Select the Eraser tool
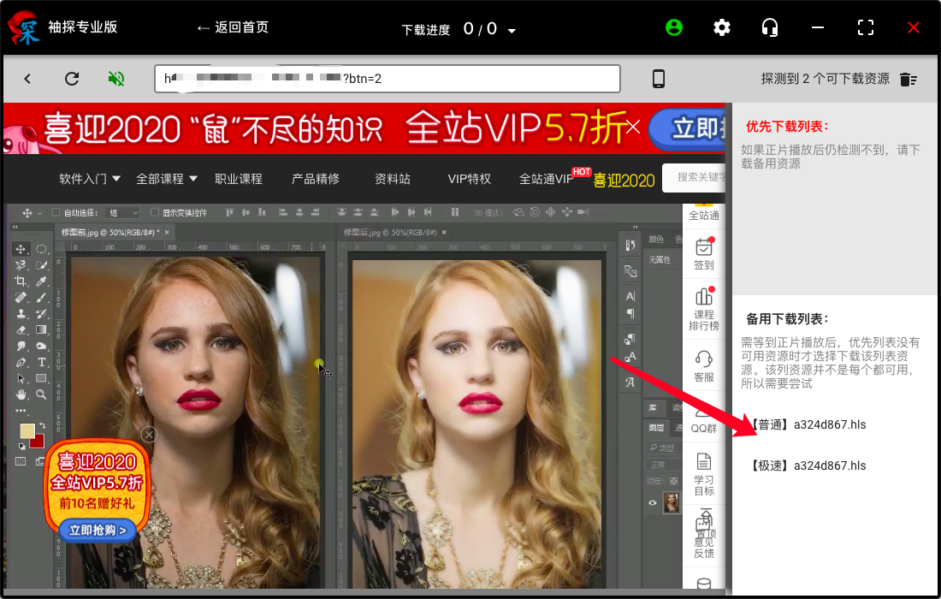The height and width of the screenshot is (599, 941). tap(21, 329)
